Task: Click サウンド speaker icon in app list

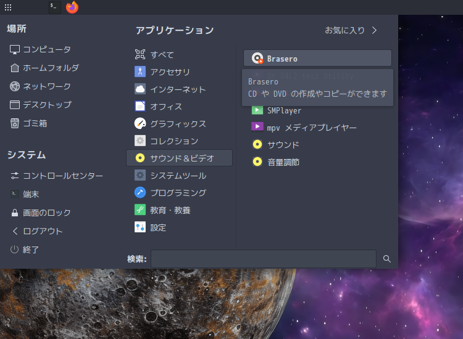Action: coord(257,144)
